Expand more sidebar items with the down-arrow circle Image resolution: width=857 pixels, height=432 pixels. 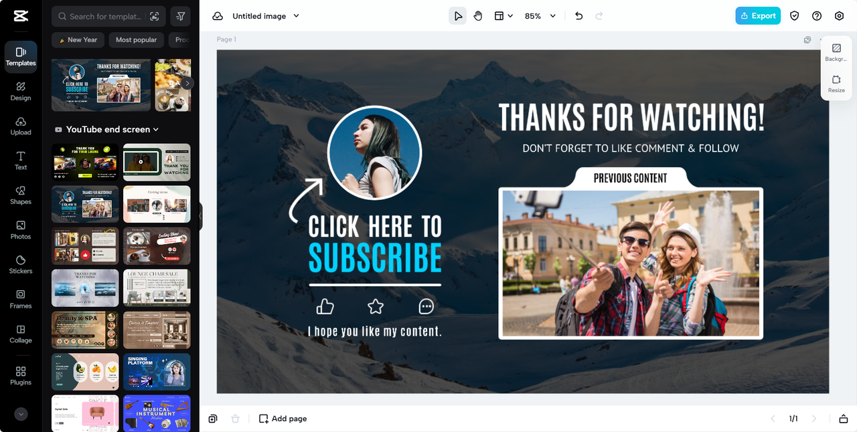(x=21, y=414)
